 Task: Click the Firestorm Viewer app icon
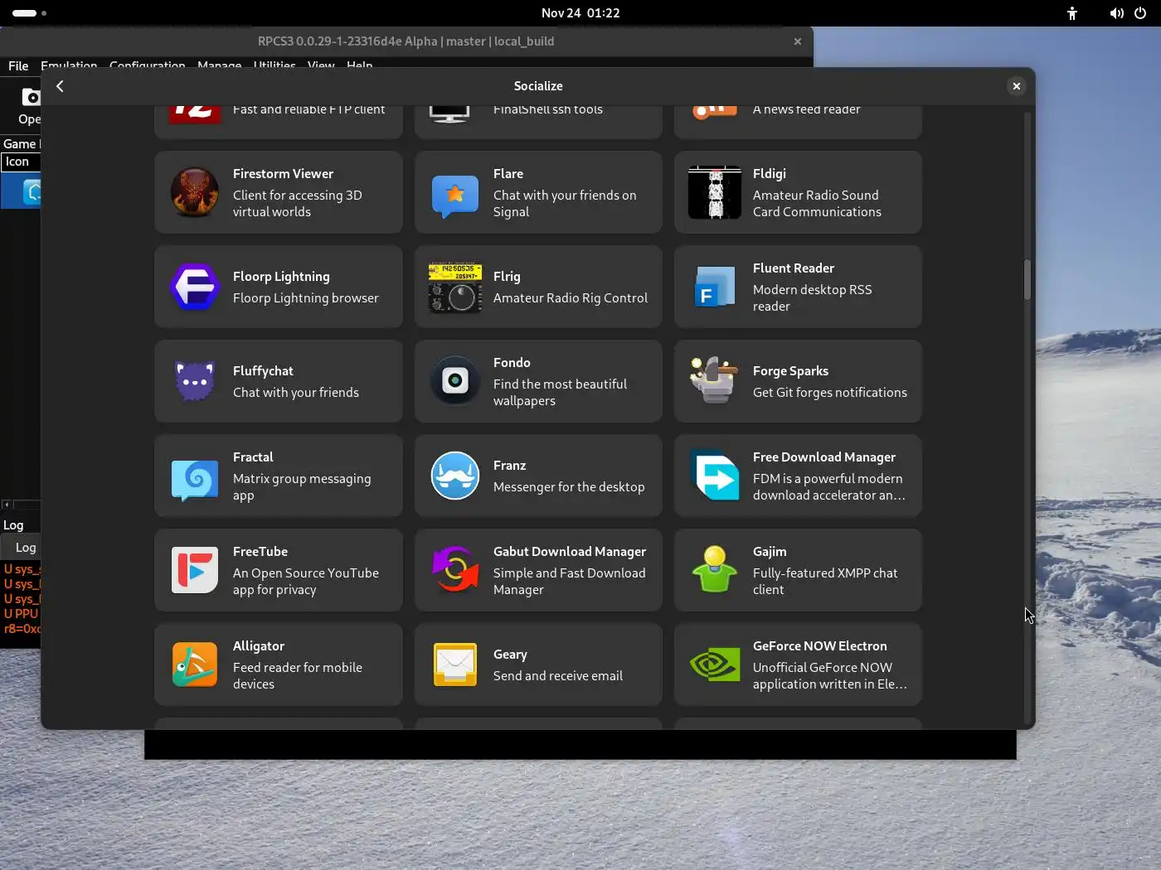pyautogui.click(x=195, y=192)
